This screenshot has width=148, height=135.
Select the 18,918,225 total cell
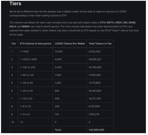pyautogui.click(x=100, y=59)
